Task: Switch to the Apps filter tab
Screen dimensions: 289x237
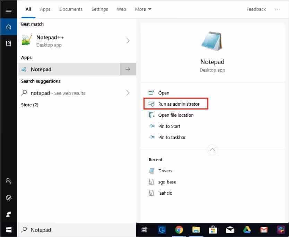Action: click(x=45, y=9)
